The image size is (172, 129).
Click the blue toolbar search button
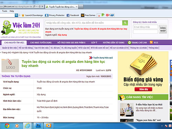click(x=17, y=15)
